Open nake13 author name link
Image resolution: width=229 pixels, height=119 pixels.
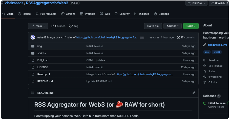tap(42, 37)
